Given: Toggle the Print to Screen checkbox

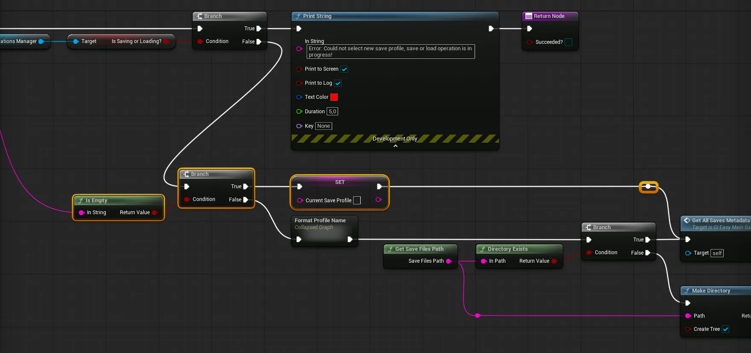Looking at the screenshot, I should click(x=344, y=69).
